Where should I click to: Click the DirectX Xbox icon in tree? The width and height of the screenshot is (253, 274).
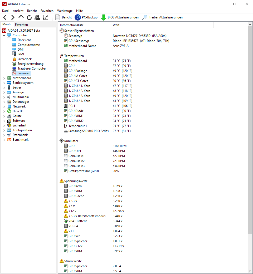9,111
